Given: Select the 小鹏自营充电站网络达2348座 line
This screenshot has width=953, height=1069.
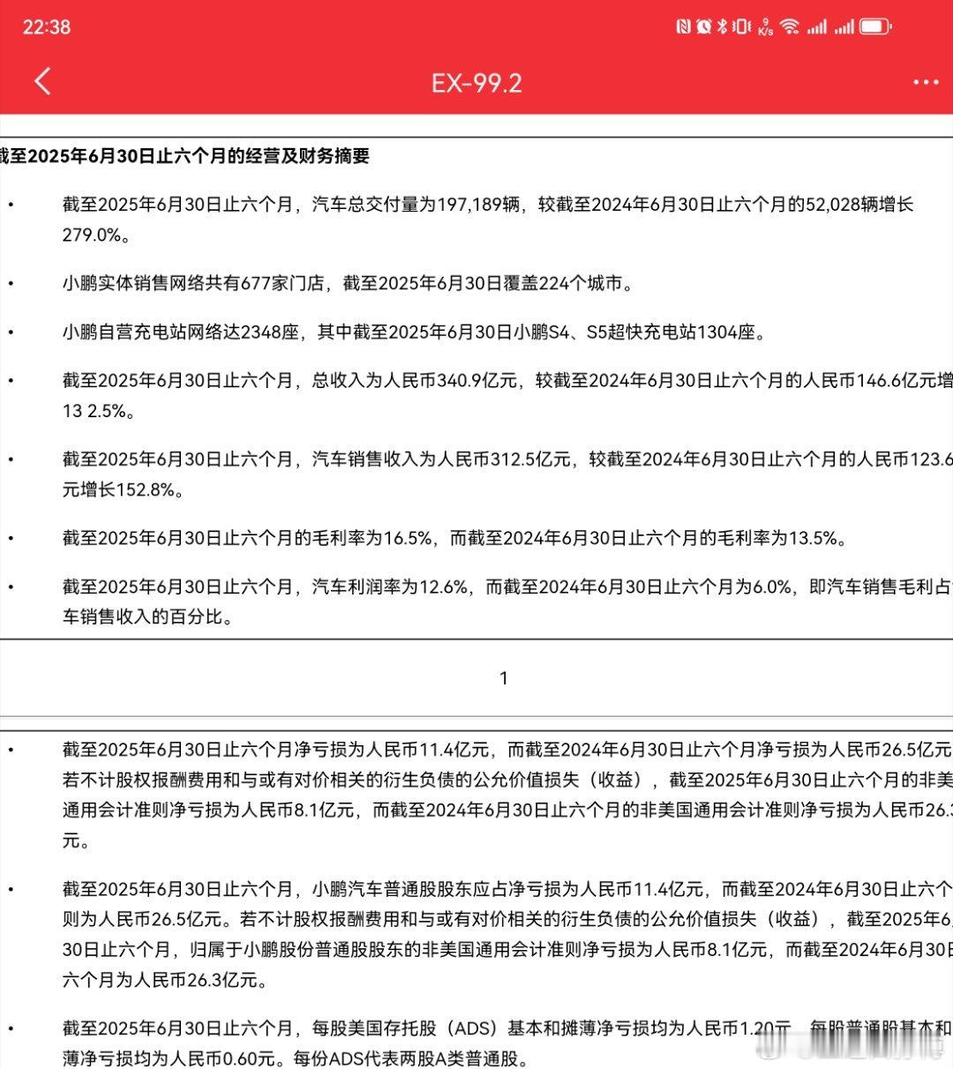Looking at the screenshot, I should (414, 332).
